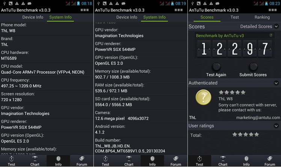The height and width of the screenshot is (167, 281).
Task: Tap the Android debug icon on the middle status bar
Action: tap(123, 3)
